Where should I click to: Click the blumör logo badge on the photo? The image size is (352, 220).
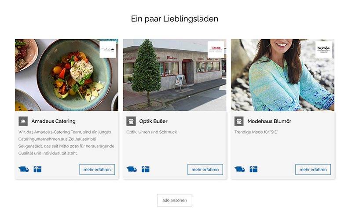click(324, 49)
